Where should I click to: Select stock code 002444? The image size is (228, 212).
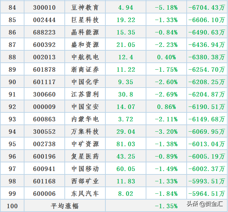[44, 20]
